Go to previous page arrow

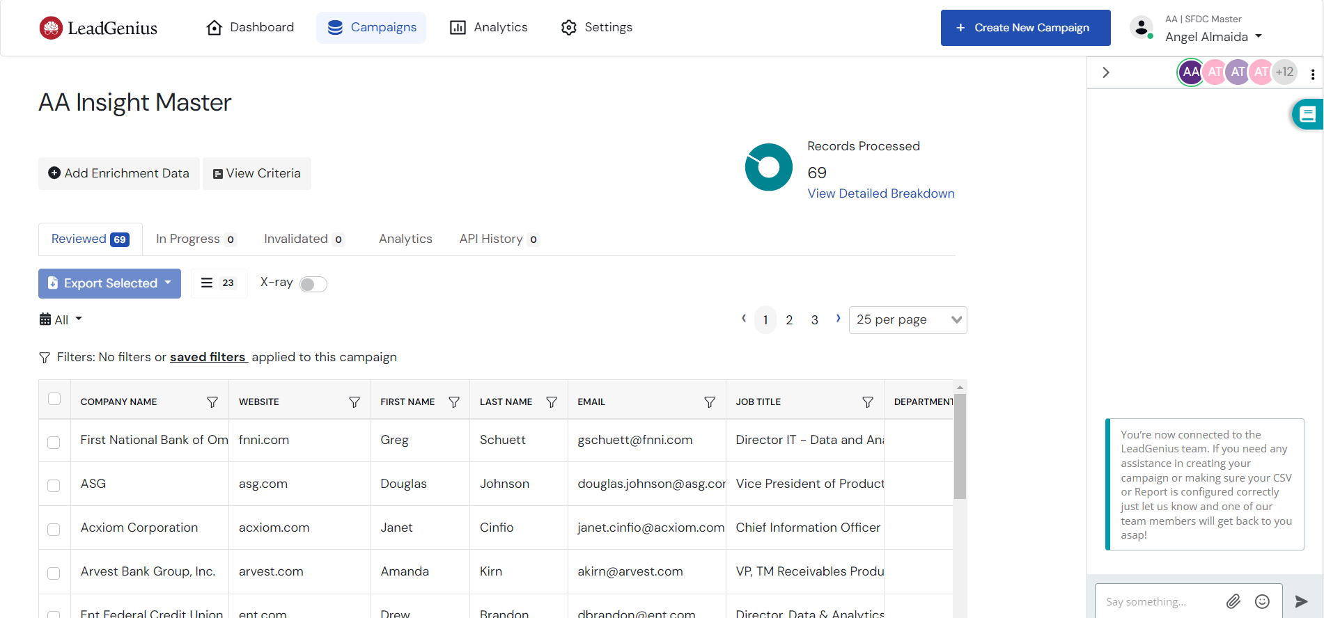tap(743, 319)
